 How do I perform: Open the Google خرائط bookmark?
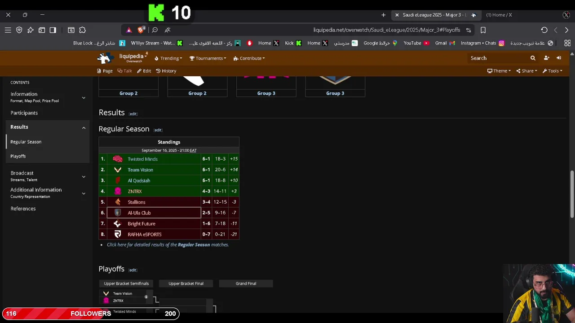pos(380,43)
